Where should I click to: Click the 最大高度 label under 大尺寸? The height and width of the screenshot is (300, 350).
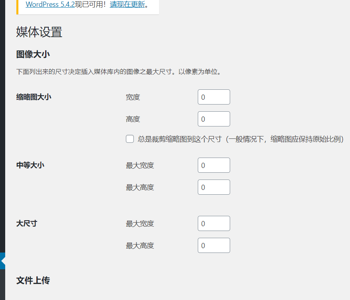pyautogui.click(x=140, y=245)
